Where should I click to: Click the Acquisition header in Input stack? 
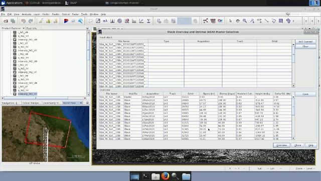click(203, 41)
